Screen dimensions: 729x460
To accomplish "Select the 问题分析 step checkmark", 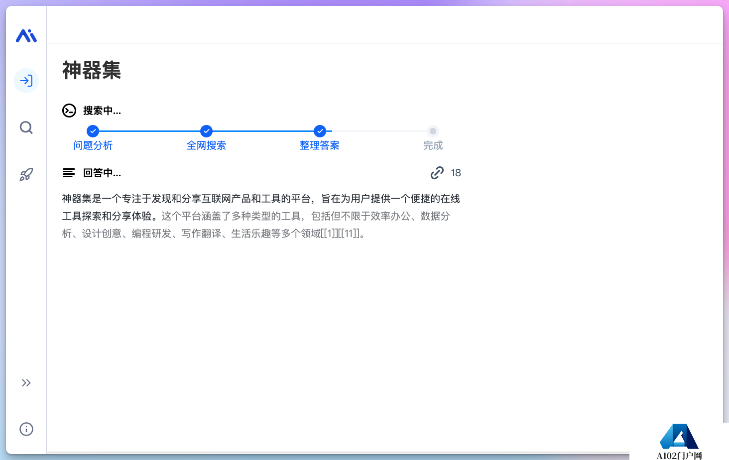I will click(93, 131).
